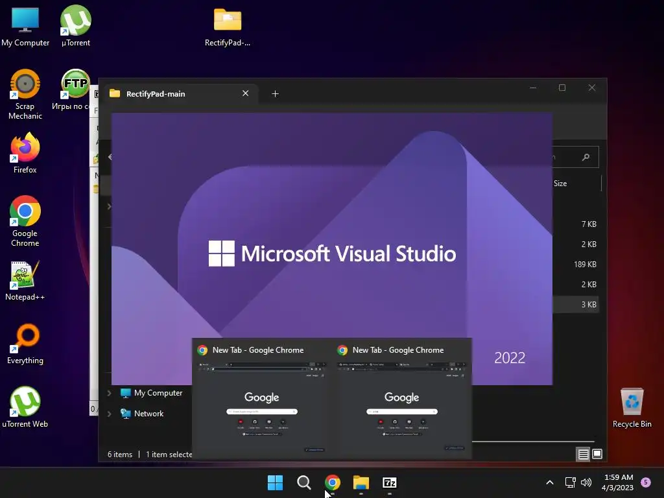Viewport: 664px width, 498px height.
Task: Select My Computer in the navigation tree
Action: click(x=152, y=393)
